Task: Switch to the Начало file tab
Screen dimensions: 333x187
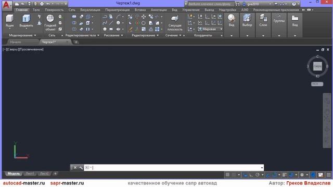Action: [x=16, y=42]
